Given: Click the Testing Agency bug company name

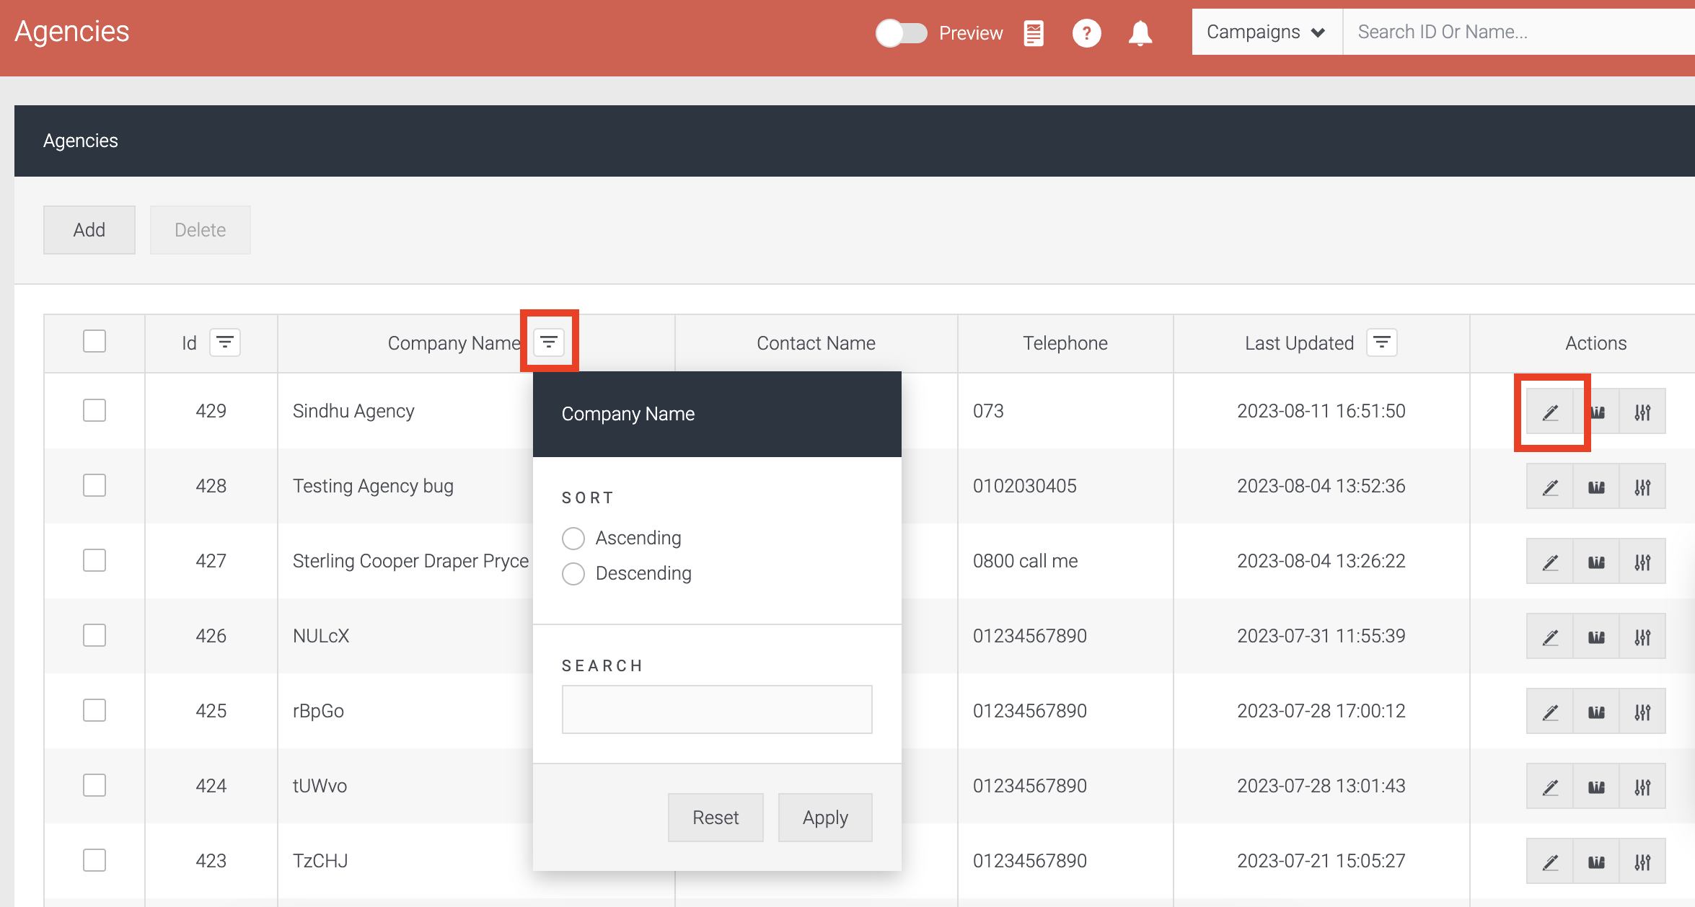Looking at the screenshot, I should [x=373, y=486].
